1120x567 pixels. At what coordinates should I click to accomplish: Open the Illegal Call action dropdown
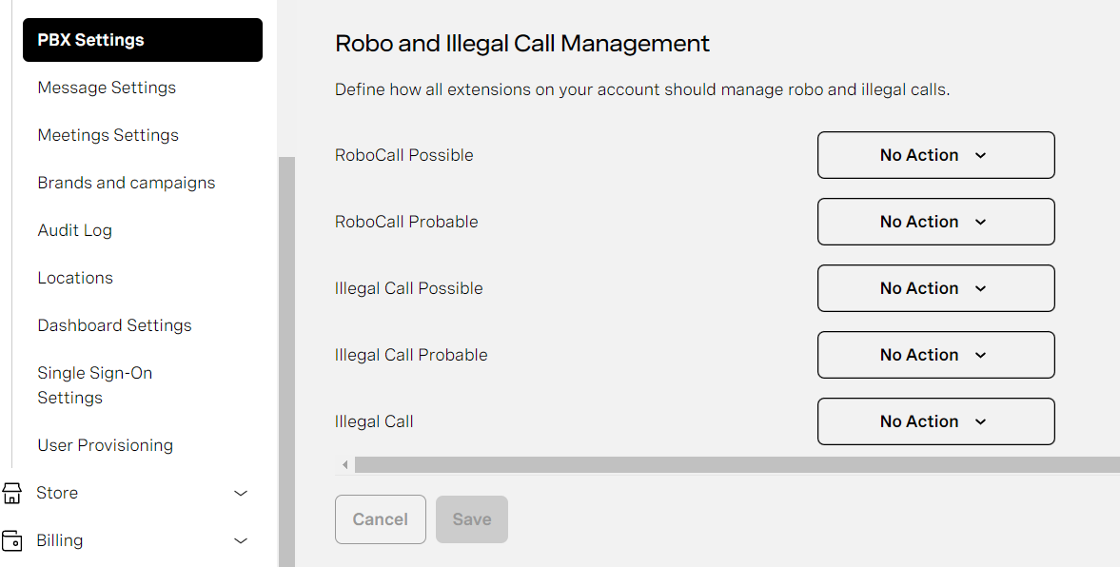(935, 421)
